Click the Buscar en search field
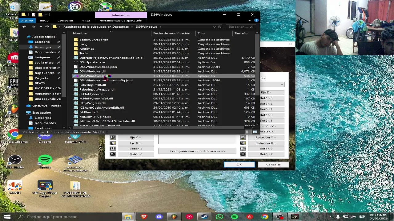394x221 pixels. tap(241, 27)
